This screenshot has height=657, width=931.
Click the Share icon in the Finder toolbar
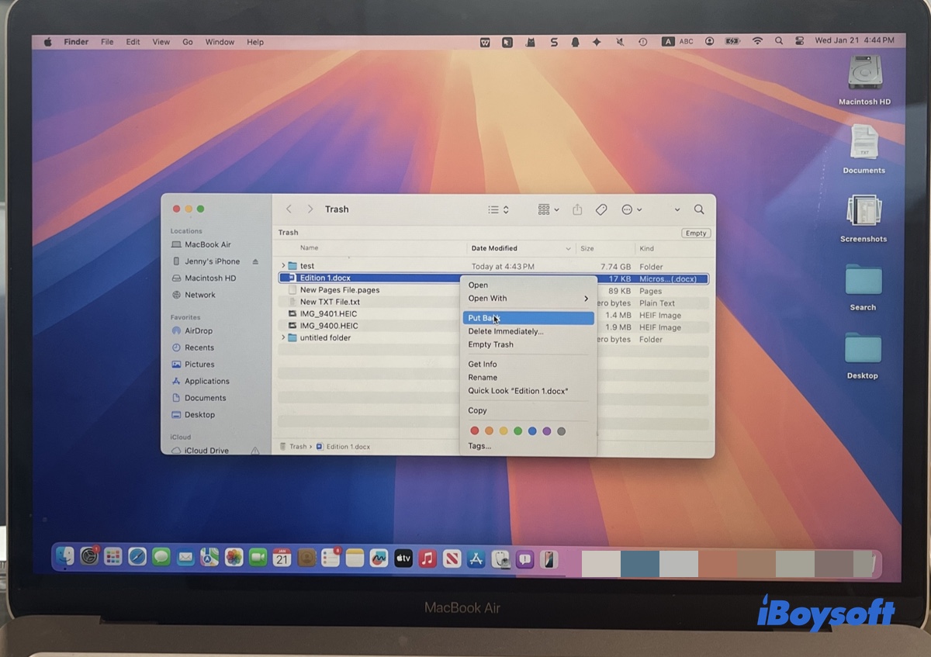(577, 209)
